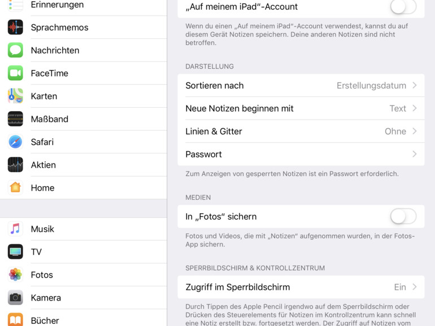Select Home in the settings sidebar
Image resolution: width=435 pixels, height=326 pixels.
click(43, 188)
